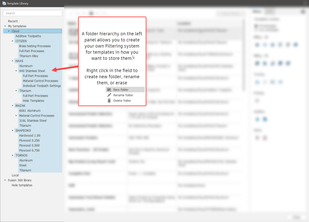Select the 440 Stainless Steel folder
This screenshot has height=222, width=309.
[32, 71]
